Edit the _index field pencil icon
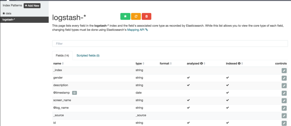Image resolution: width=291 pixels, height=126 pixels. 284,71
